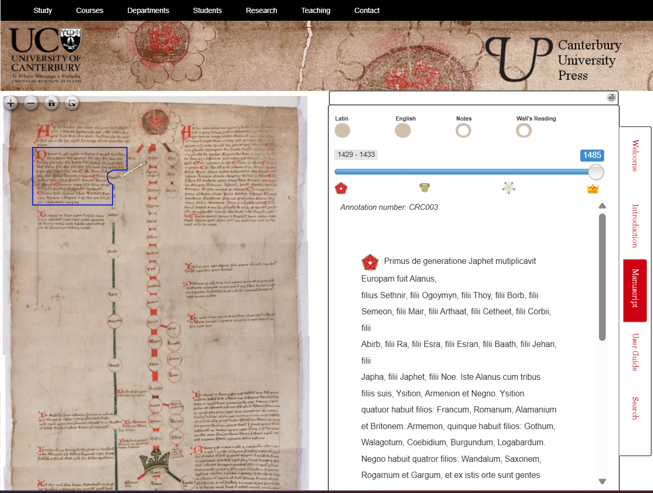Open the Departments menu
Screen dimensions: 653x493
(148, 10)
